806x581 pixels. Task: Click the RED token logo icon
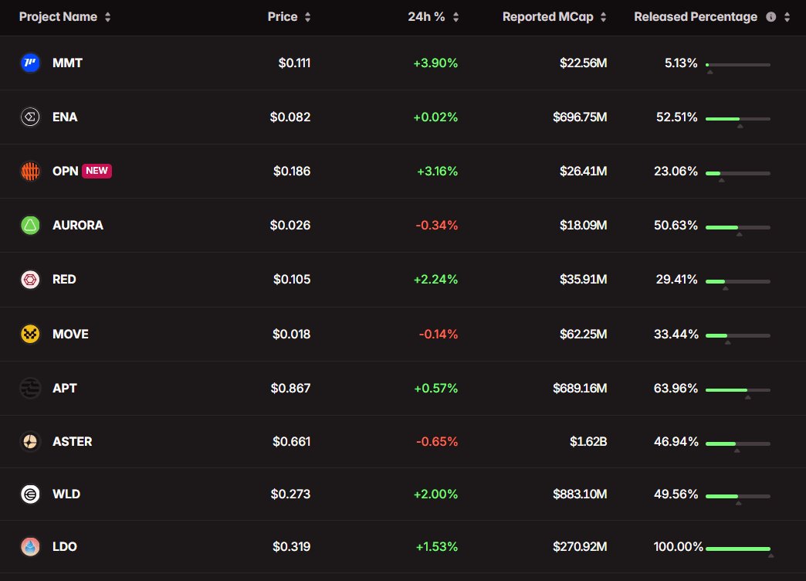tap(29, 280)
